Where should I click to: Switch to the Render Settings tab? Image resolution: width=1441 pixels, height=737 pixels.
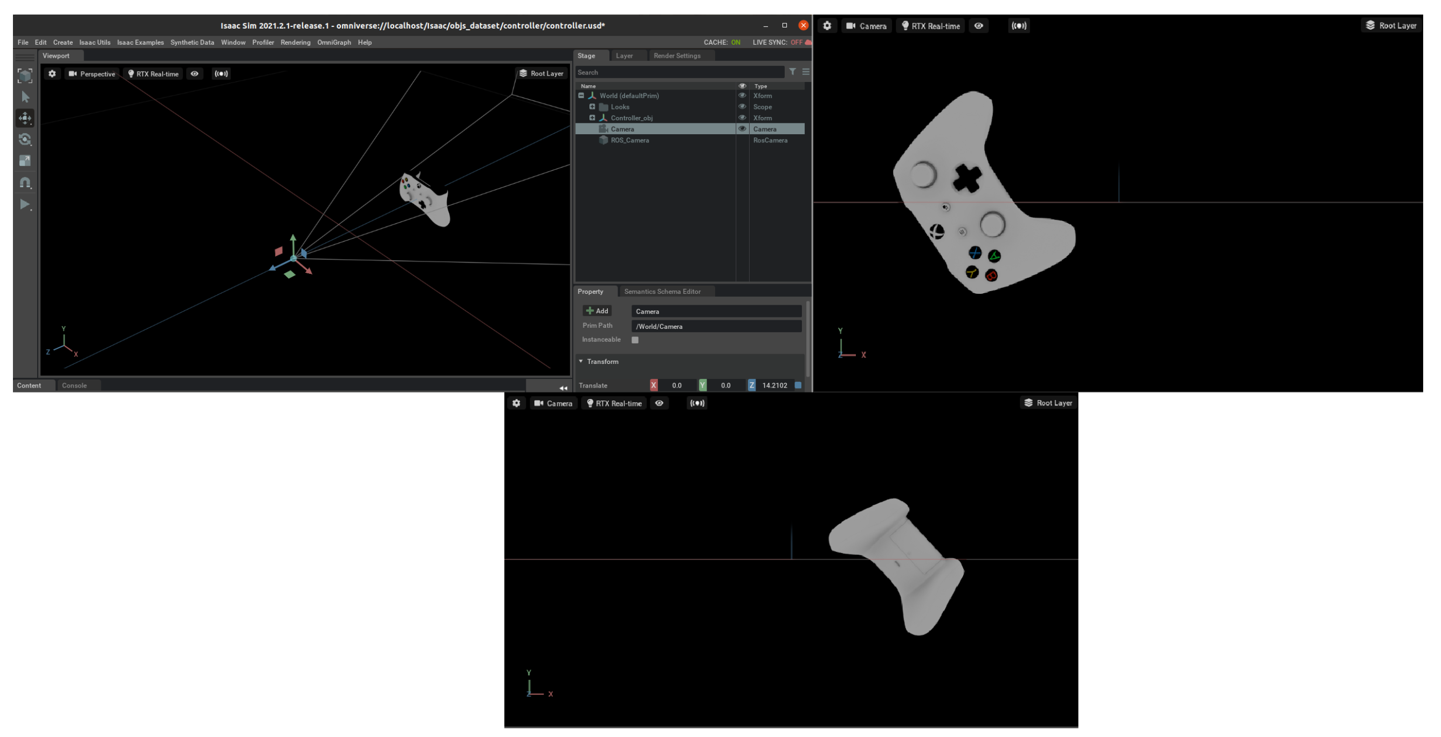tap(677, 56)
